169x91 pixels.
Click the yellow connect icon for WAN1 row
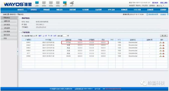(160, 42)
